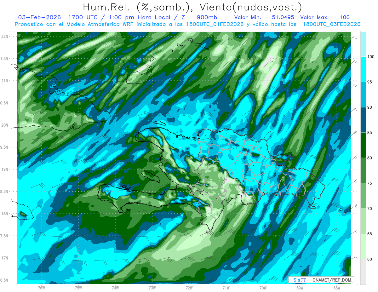The height and width of the screenshot is (292, 378).
Task: Click the 'Hum.Rel. (%,somb.), Viento(nudos,vast.)' title
Action: pyautogui.click(x=192, y=7)
